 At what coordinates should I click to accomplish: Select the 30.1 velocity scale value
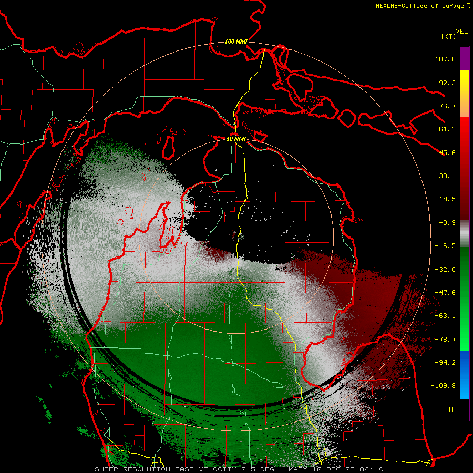tap(447, 176)
